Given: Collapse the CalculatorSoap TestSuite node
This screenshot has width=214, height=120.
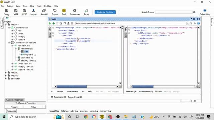Looking at the screenshot, I should click(x=9, y=43).
